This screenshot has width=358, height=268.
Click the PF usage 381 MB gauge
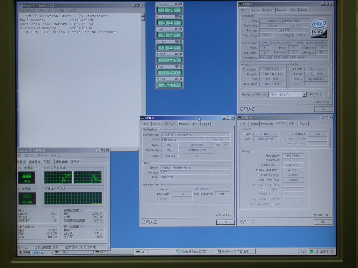pyautogui.click(x=27, y=199)
